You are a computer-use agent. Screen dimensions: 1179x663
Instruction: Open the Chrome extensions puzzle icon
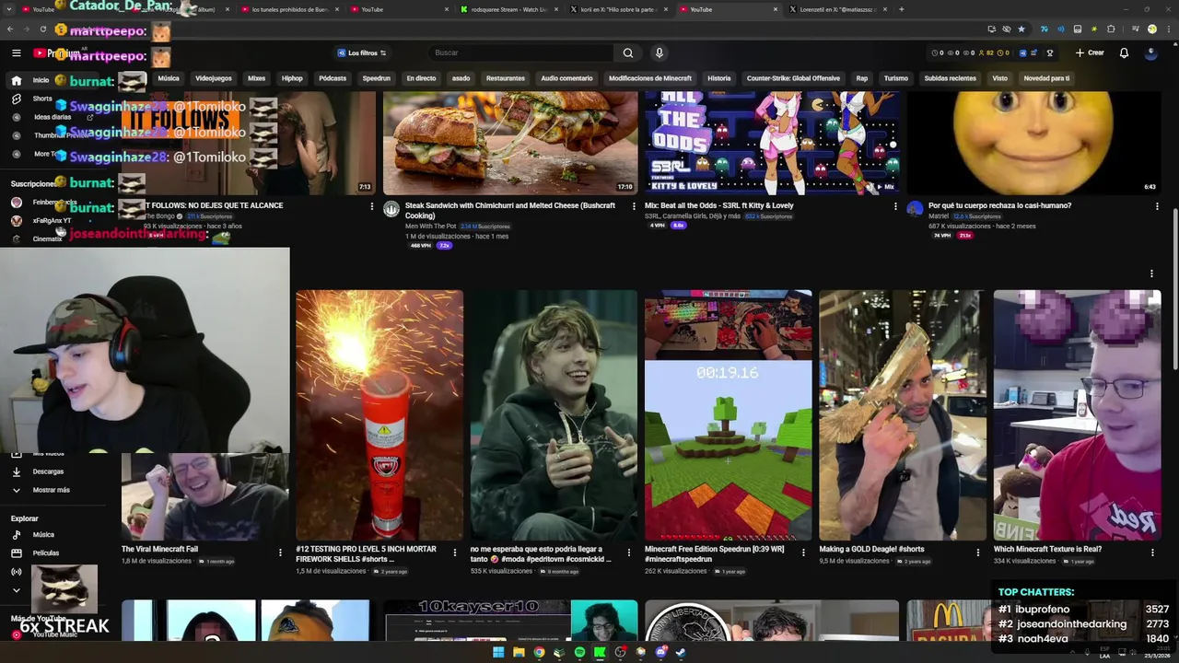tap(1111, 29)
